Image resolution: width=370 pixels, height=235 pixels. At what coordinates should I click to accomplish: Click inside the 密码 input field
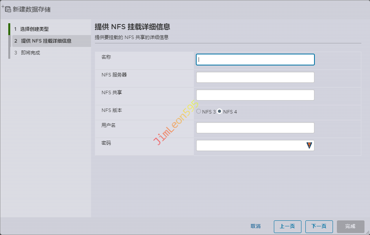point(250,145)
